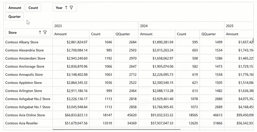
Task: Select the Contoso Annapolis Store row
Action: (x=28, y=75)
